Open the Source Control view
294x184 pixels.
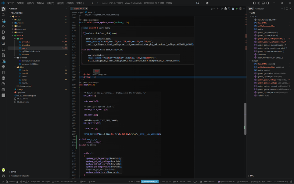3,21
